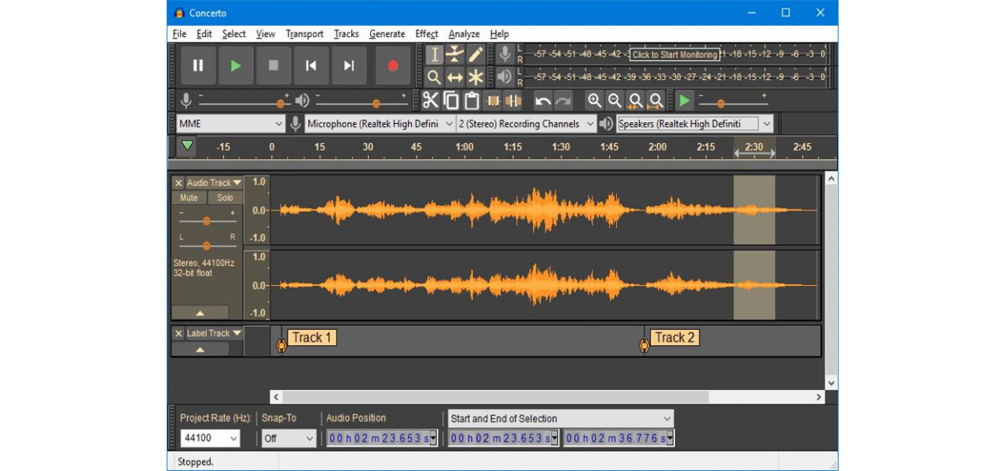Open the Generate menu
The image size is (1006, 471).
tap(387, 34)
